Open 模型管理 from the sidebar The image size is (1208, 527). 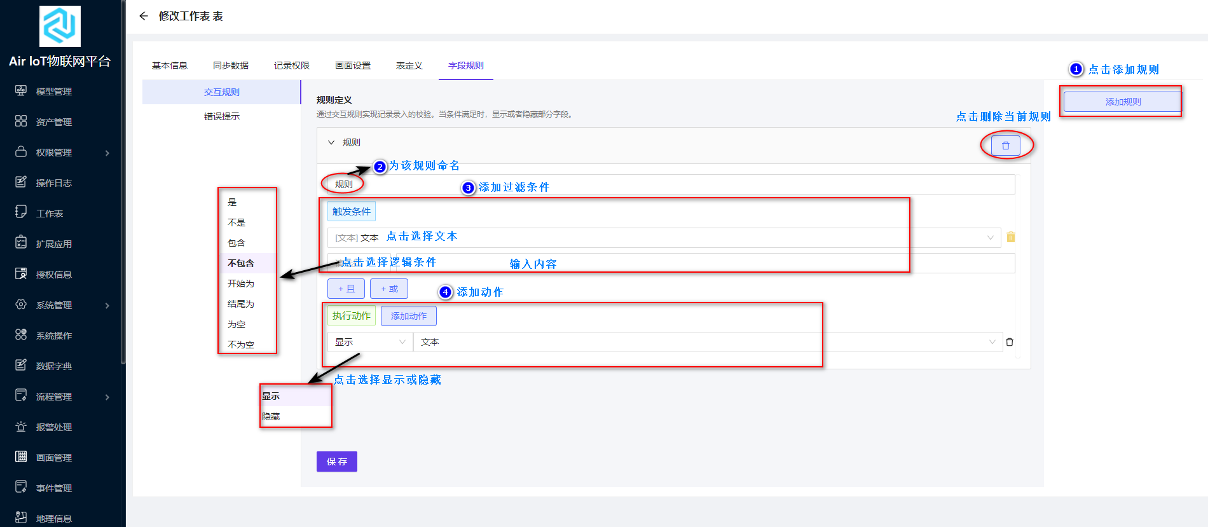(54, 92)
